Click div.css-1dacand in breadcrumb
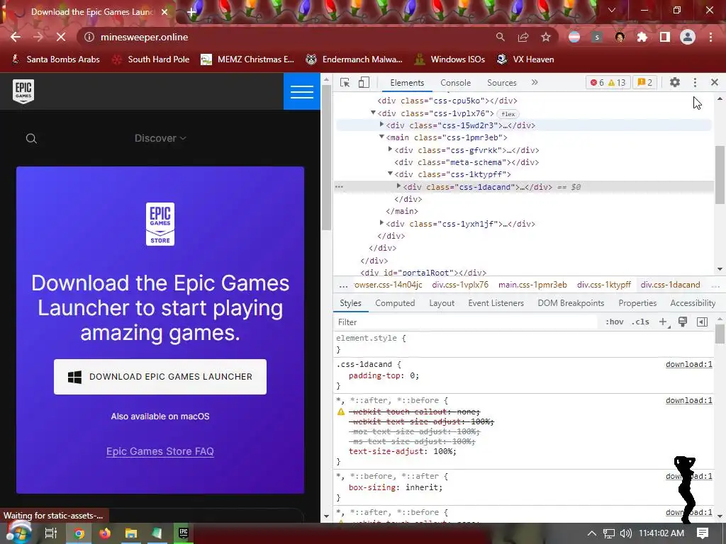726x544 pixels. click(x=670, y=285)
